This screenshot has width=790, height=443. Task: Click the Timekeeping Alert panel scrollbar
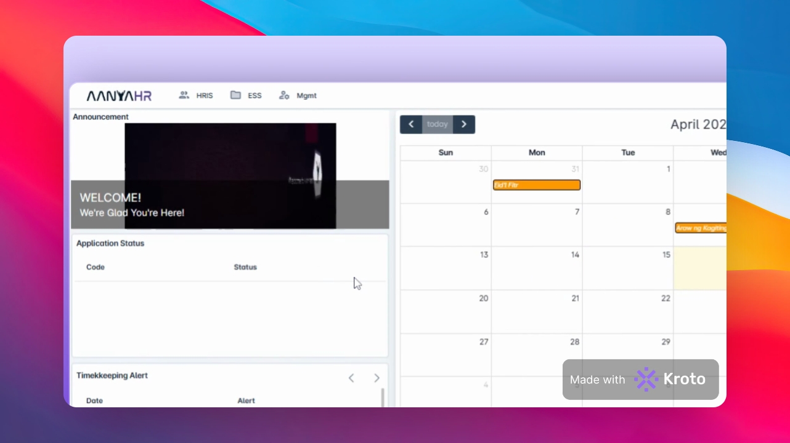pyautogui.click(x=383, y=397)
